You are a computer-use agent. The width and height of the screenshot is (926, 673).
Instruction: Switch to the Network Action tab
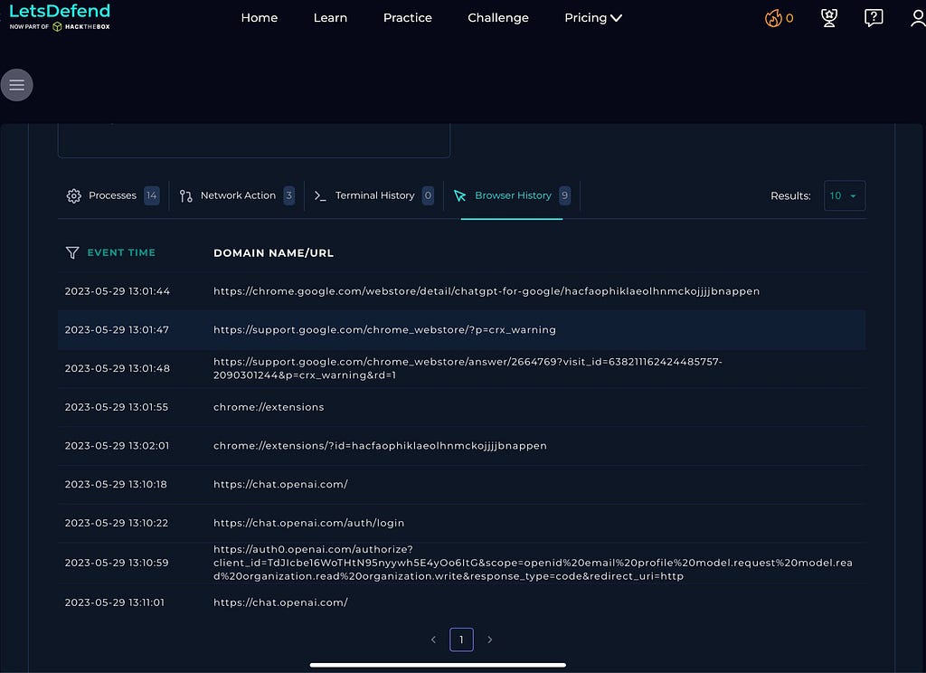[x=237, y=195]
